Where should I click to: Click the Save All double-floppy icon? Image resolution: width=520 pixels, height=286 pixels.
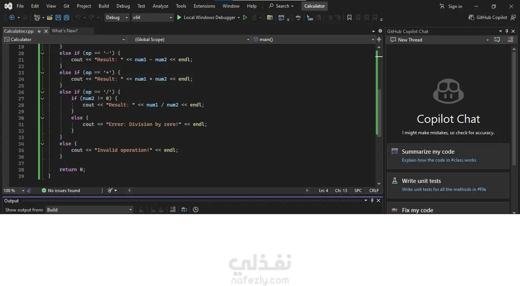click(x=66, y=17)
